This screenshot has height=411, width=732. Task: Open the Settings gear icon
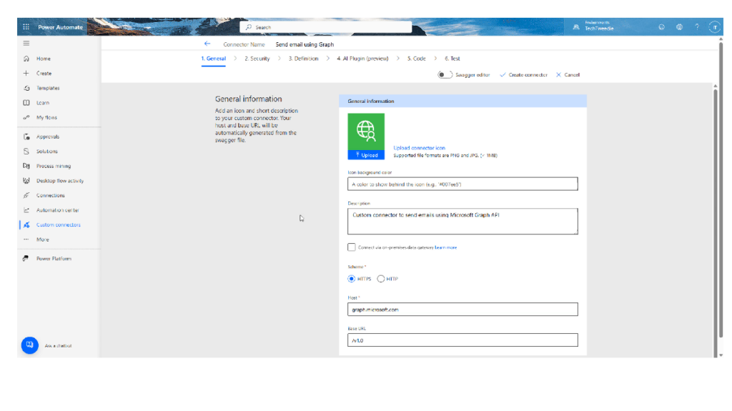[679, 27]
